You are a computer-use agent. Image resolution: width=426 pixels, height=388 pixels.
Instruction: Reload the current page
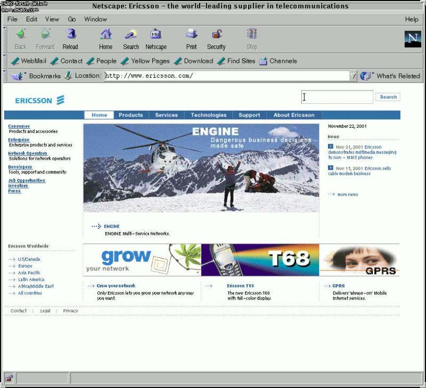pos(70,34)
